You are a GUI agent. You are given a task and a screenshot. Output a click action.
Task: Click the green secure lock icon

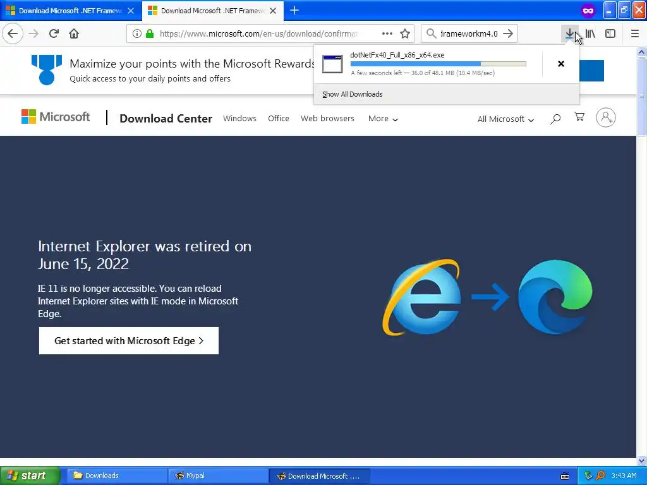150,33
